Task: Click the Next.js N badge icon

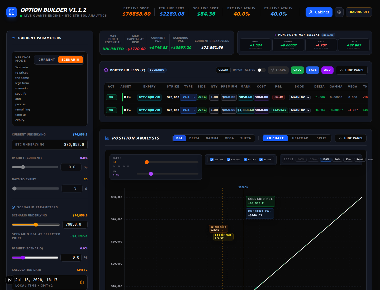Action: pos(10,280)
